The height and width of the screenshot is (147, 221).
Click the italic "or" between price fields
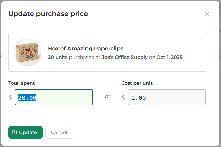click(108, 96)
